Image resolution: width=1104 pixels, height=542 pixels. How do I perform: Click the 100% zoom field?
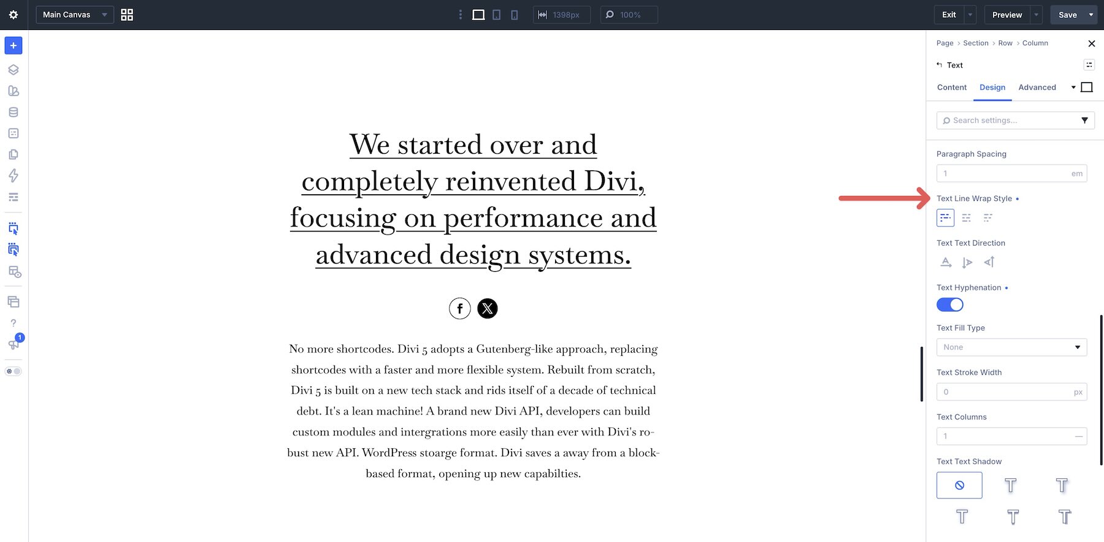(629, 15)
